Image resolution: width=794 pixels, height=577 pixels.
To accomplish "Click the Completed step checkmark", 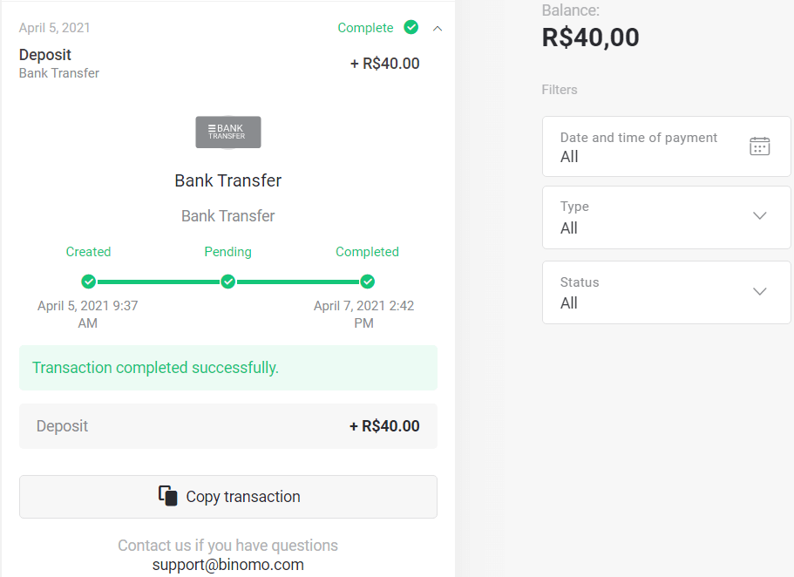I will click(368, 282).
